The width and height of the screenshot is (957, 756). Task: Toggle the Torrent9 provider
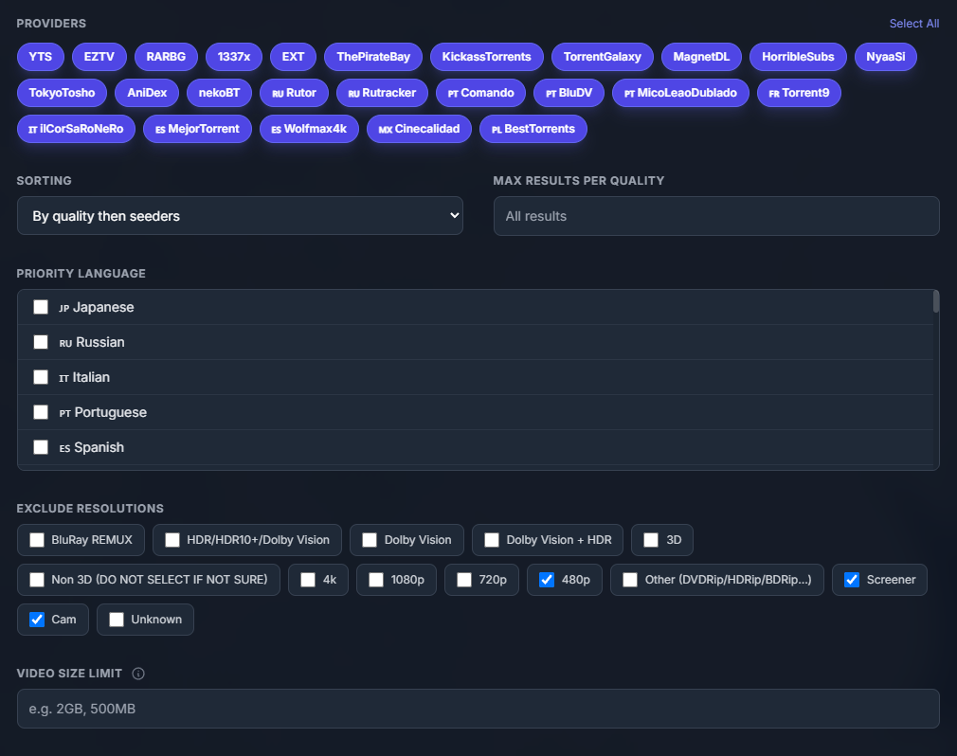(799, 93)
